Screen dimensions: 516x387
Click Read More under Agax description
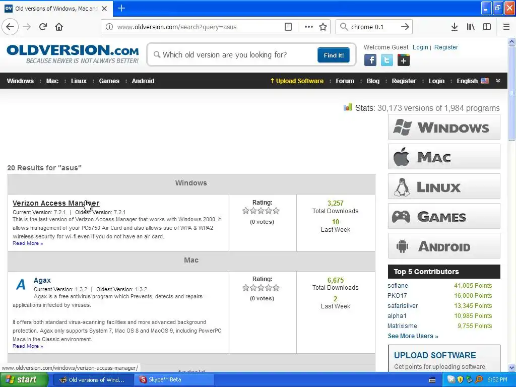[x=28, y=346]
